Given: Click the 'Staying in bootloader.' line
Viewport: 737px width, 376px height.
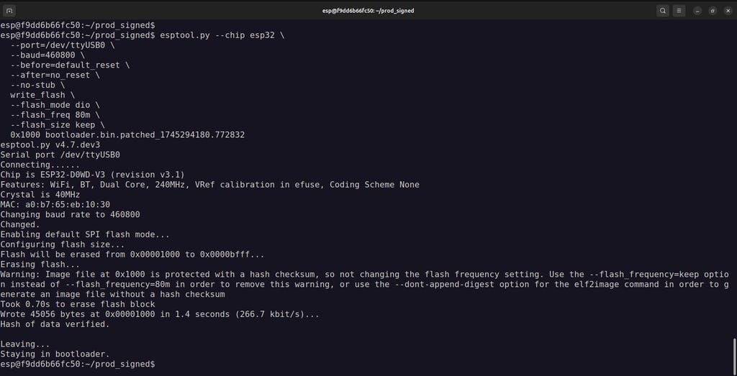Looking at the screenshot, I should pyautogui.click(x=55, y=354).
